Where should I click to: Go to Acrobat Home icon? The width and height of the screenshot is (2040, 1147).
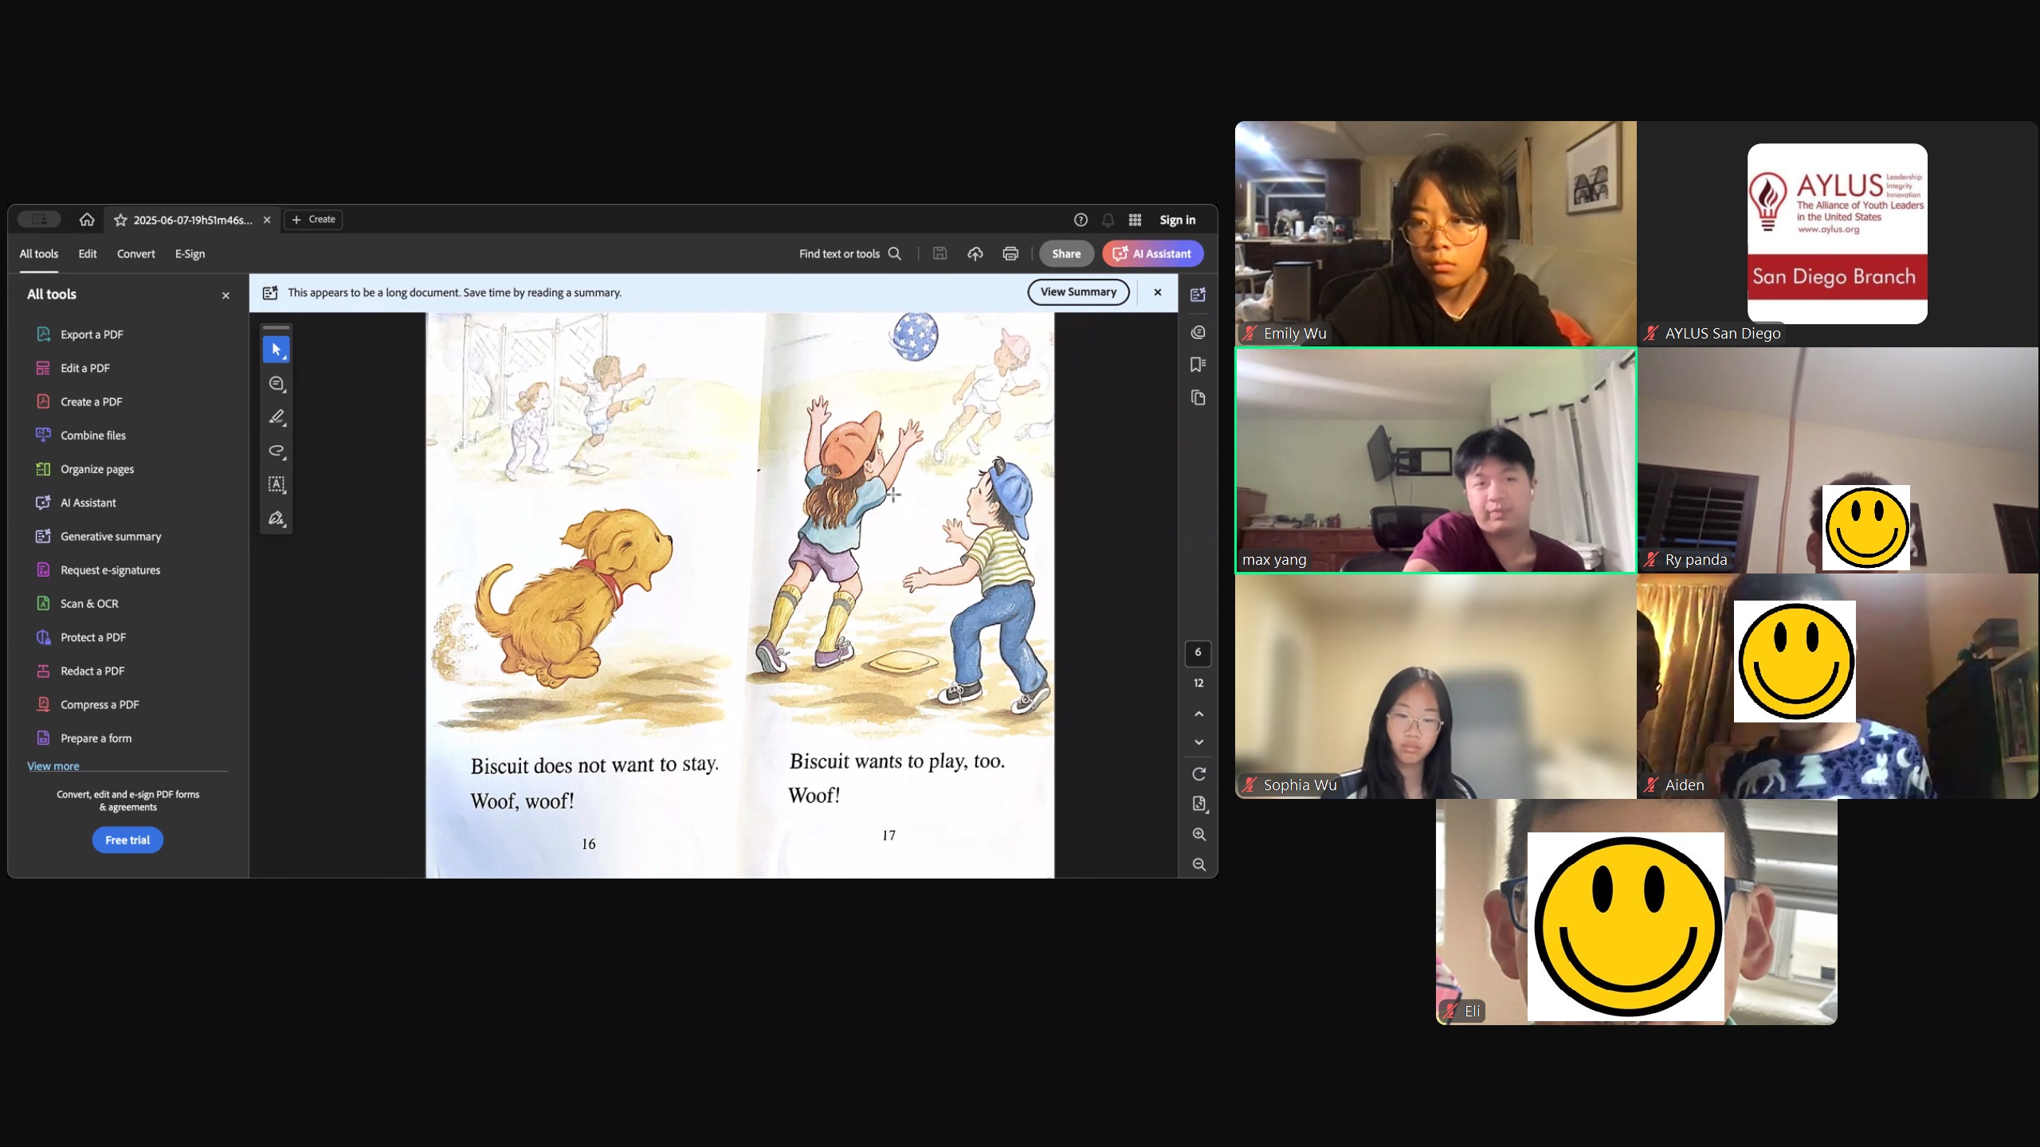(87, 220)
